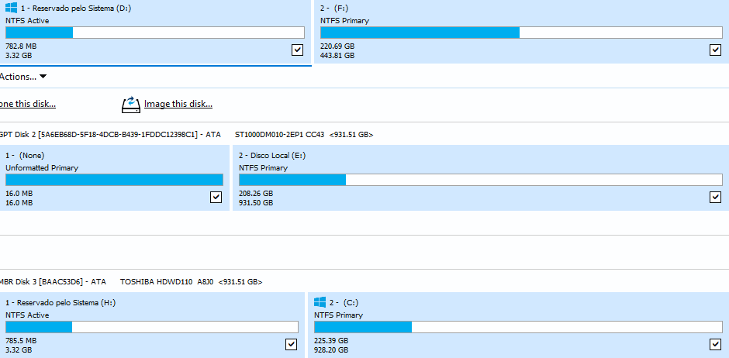Select the Disco Local (E:) partition block
This screenshot has height=358, width=729.
pos(481,178)
